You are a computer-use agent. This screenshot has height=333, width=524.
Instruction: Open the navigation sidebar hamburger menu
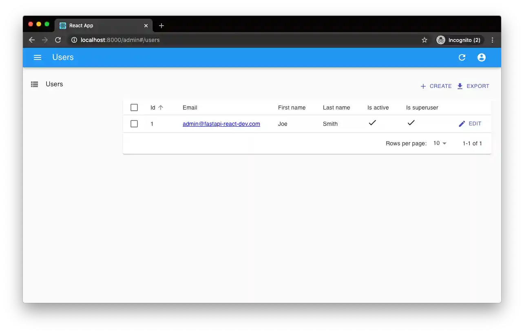pyautogui.click(x=37, y=57)
